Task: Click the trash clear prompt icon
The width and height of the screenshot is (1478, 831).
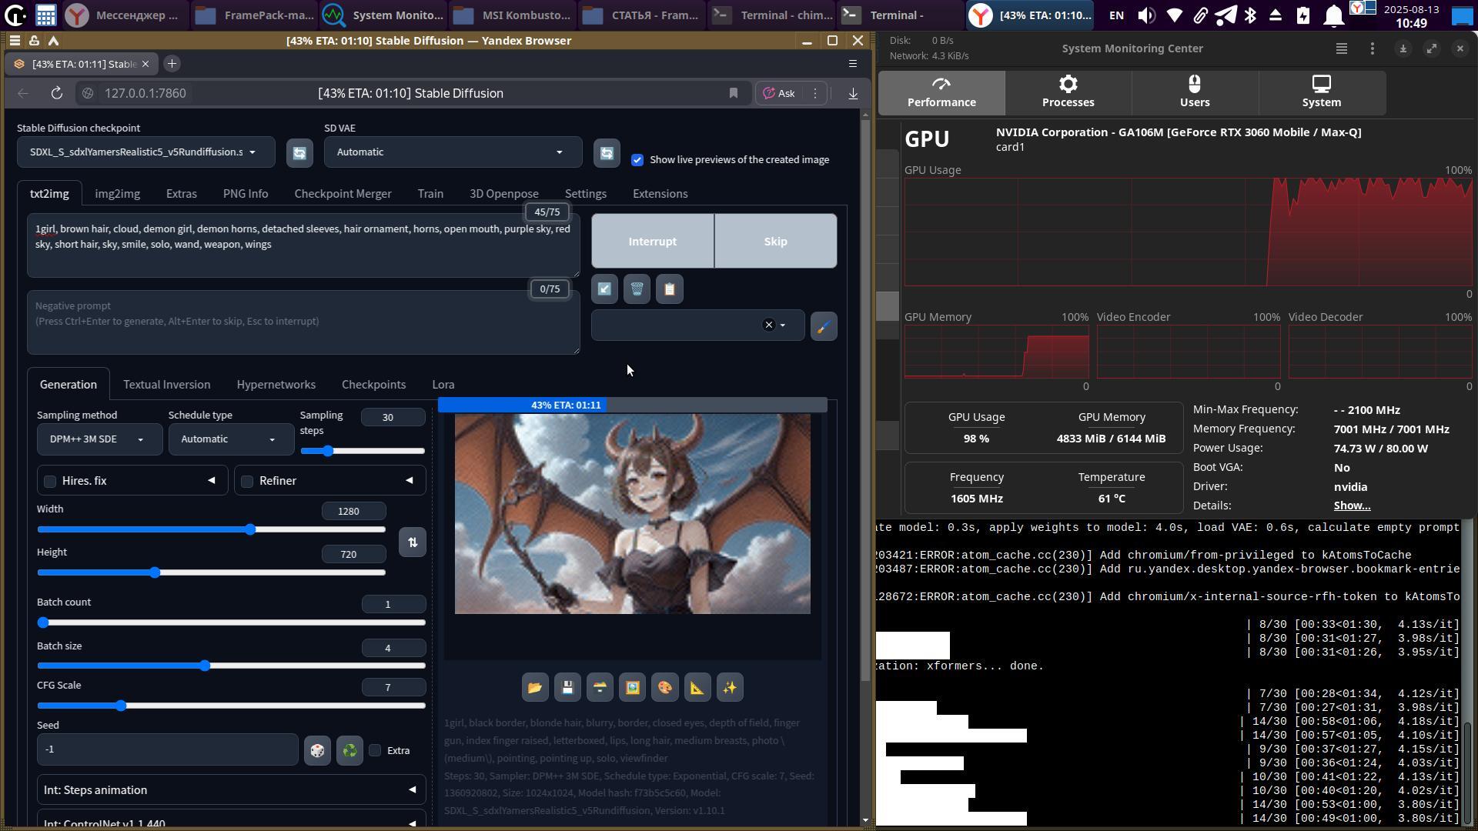Action: pos(637,289)
